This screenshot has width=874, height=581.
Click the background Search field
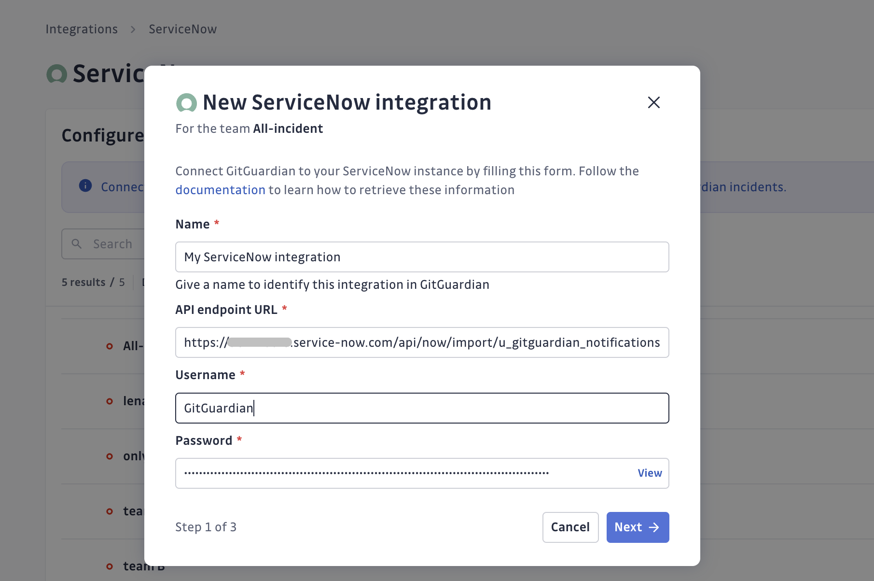(103, 244)
